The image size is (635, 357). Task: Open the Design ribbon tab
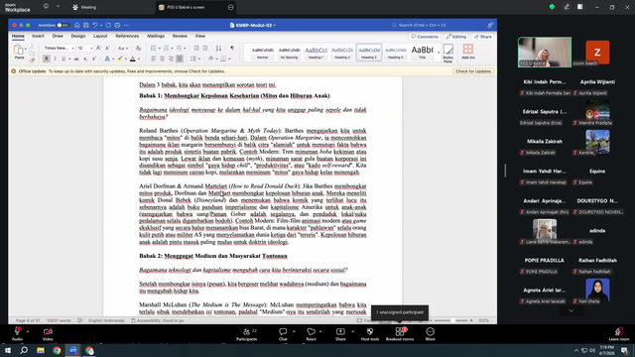pos(78,36)
